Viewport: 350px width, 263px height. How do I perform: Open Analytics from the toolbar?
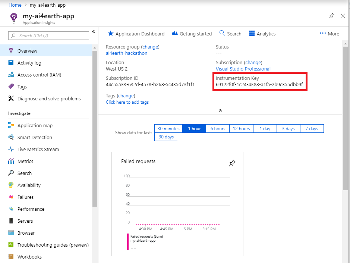[262, 34]
